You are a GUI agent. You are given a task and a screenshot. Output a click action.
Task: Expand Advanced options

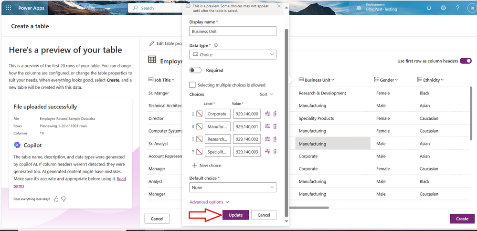[x=209, y=202]
